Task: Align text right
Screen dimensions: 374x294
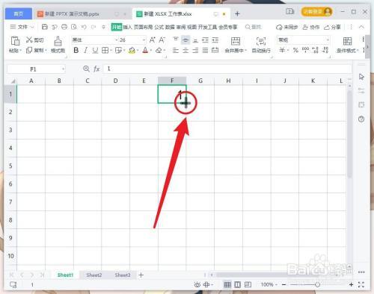Action: (195, 51)
